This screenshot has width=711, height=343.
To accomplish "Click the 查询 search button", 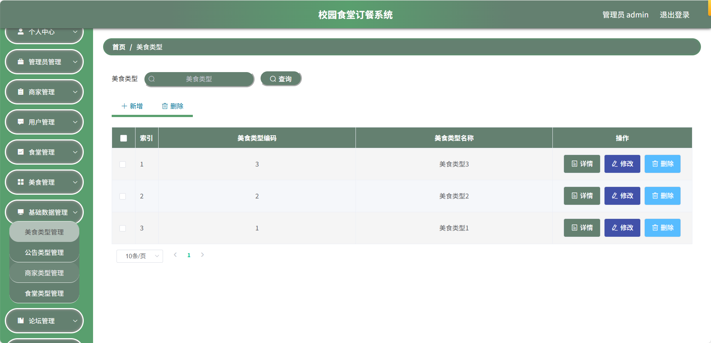I will [x=281, y=79].
